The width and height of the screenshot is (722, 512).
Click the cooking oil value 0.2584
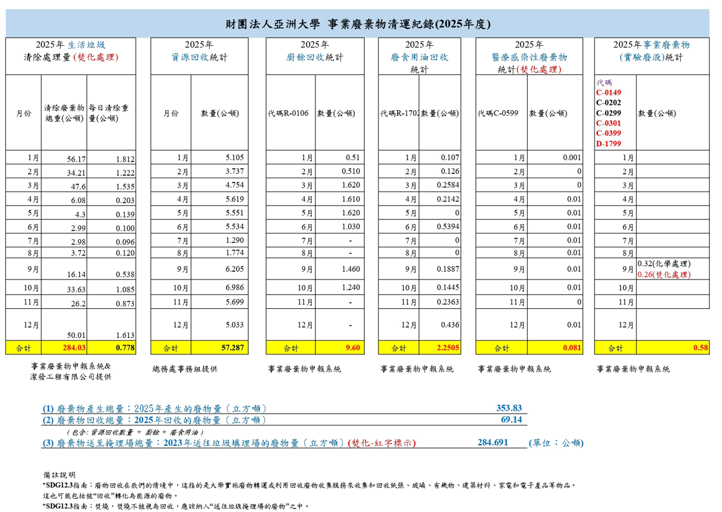(448, 185)
